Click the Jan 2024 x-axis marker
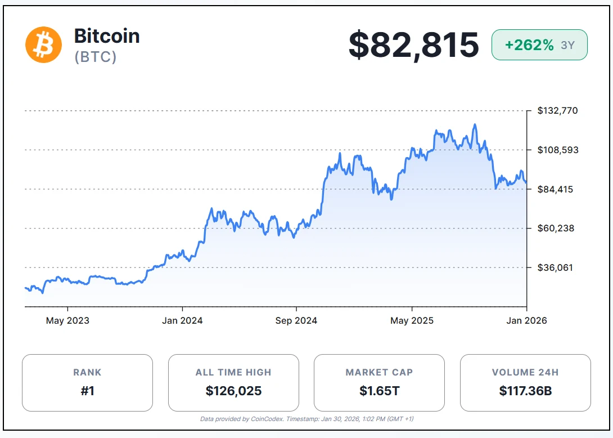The image size is (613, 438). tap(182, 320)
